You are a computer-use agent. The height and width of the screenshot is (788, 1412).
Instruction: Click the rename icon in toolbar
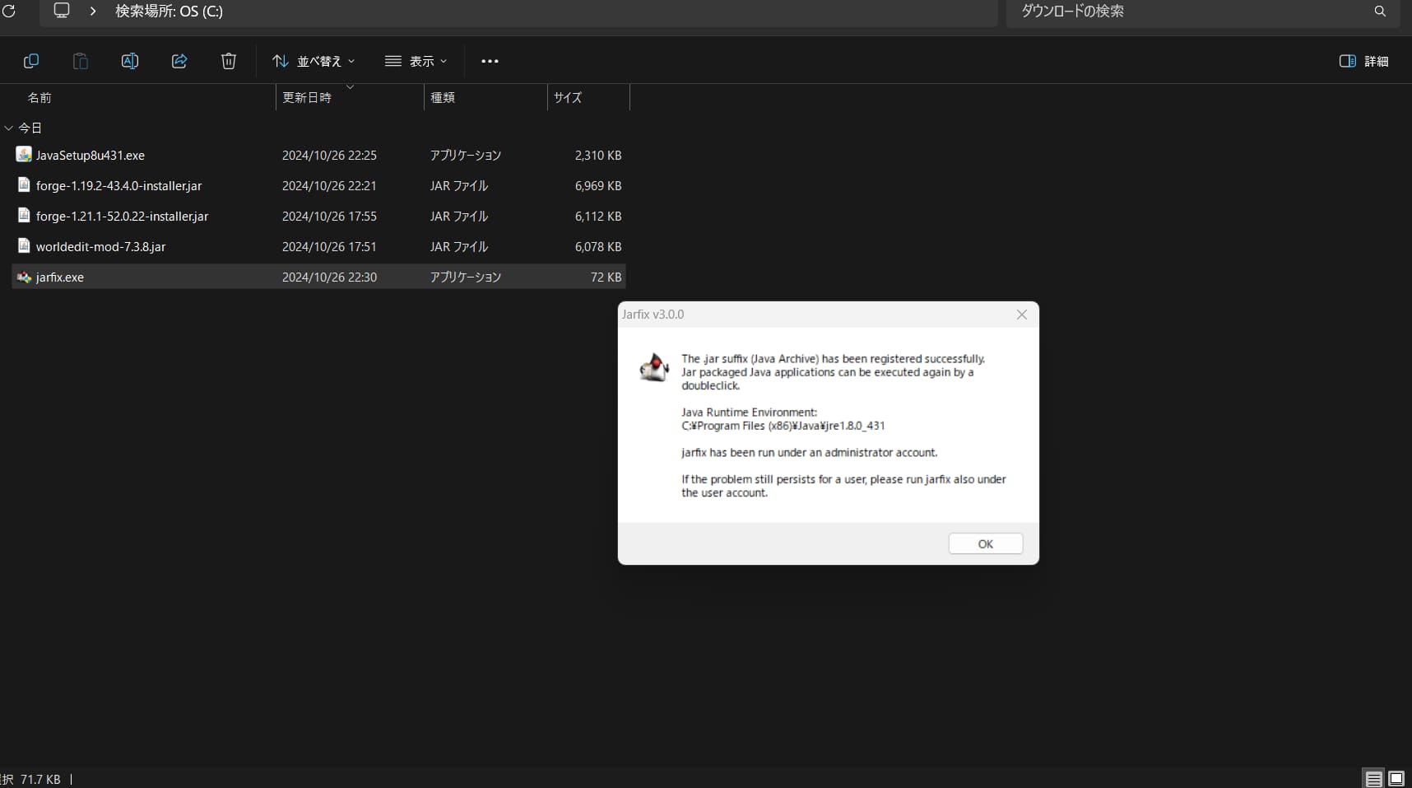point(130,61)
